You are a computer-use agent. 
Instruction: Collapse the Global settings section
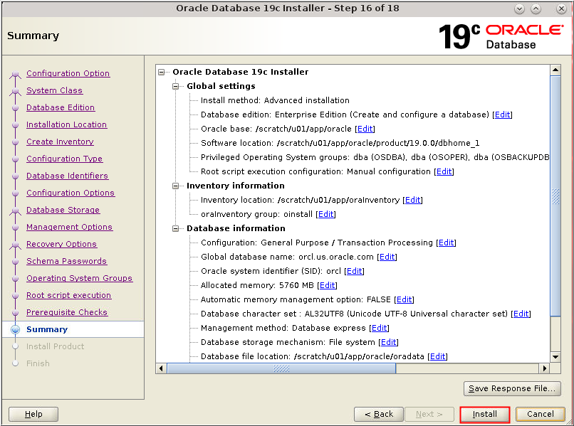175,86
